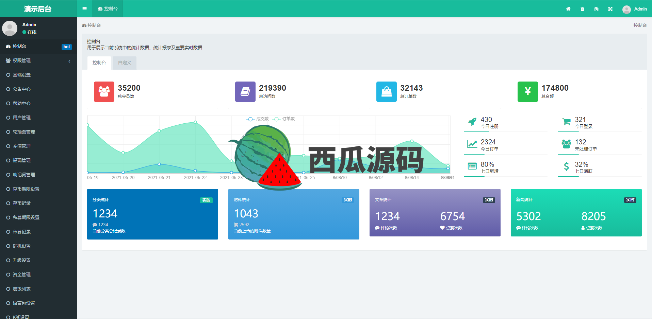This screenshot has width=652, height=319.
Task: Open 助记词管理 in sidebar
Action: coord(38,175)
